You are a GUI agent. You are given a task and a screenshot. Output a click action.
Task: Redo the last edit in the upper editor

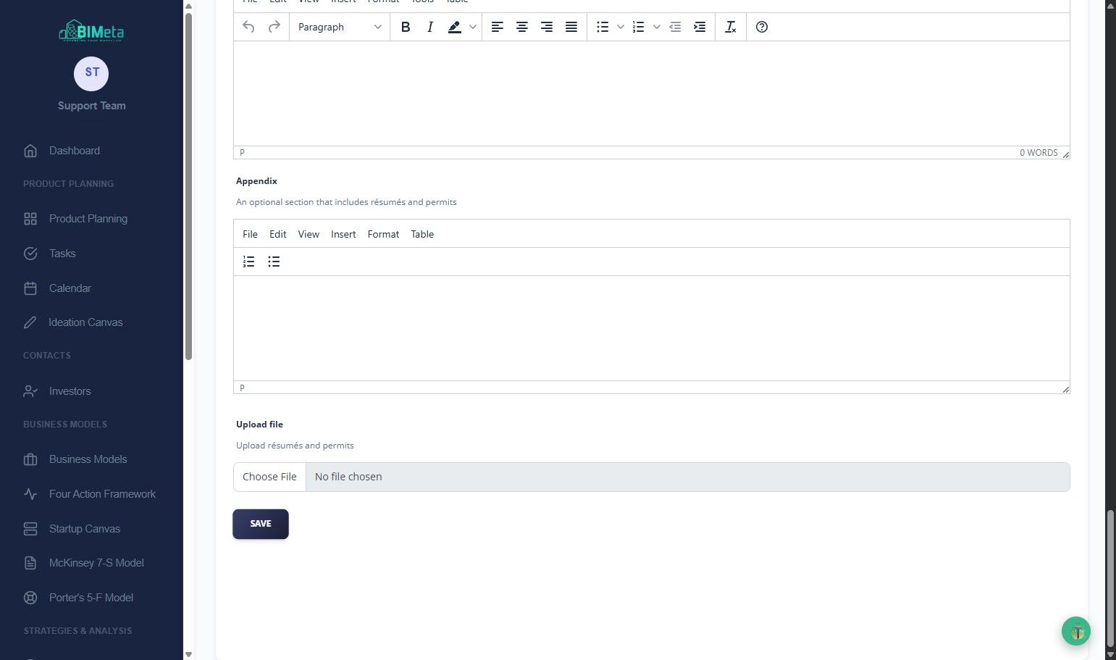(274, 27)
